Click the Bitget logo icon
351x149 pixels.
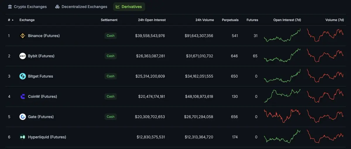23,76
